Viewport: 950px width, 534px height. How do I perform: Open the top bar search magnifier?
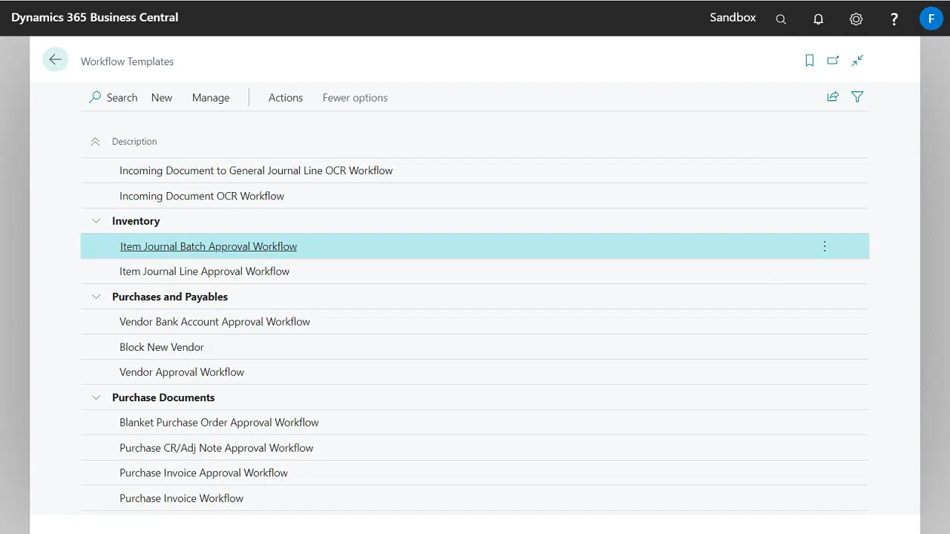tap(781, 19)
